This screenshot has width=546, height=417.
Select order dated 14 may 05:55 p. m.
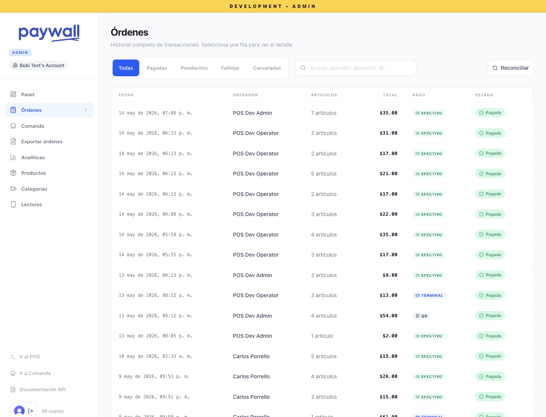point(322,255)
